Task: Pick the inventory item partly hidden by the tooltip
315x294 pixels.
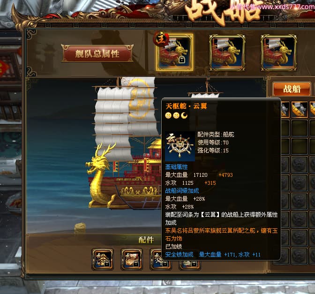Action: [285, 110]
